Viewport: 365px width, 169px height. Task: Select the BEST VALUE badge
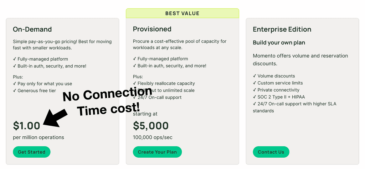click(x=182, y=13)
